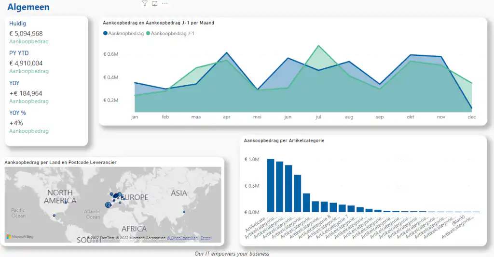Click the (Blank) category axis label
494x257 pixels.
click(x=458, y=220)
